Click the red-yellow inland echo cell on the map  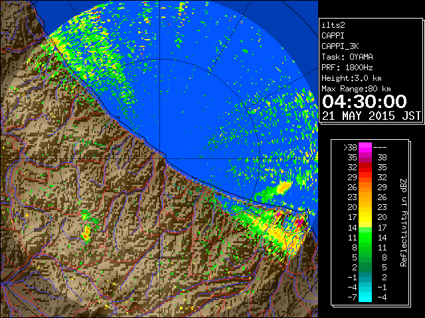tap(86, 233)
